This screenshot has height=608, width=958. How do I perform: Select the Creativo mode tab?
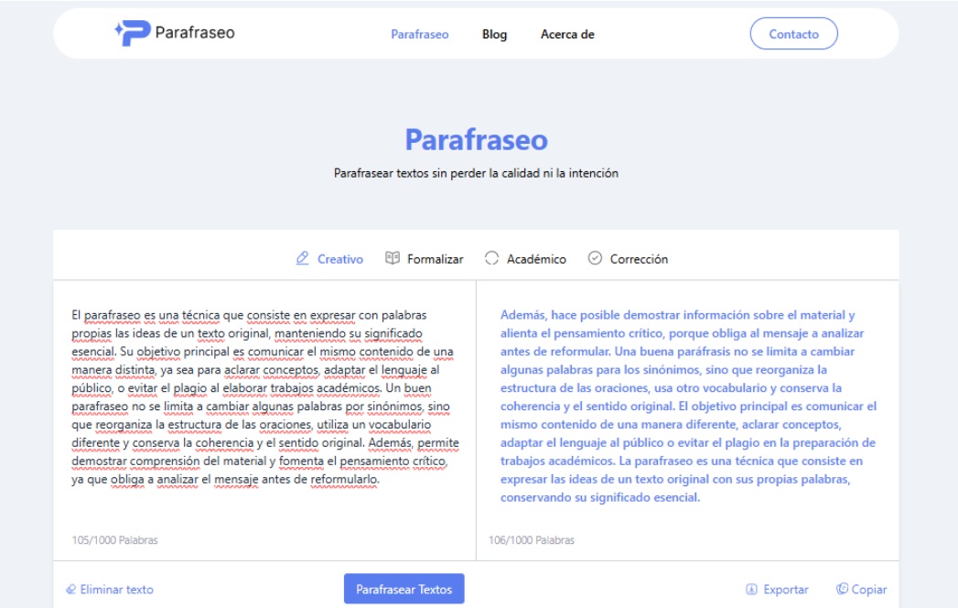(x=339, y=259)
